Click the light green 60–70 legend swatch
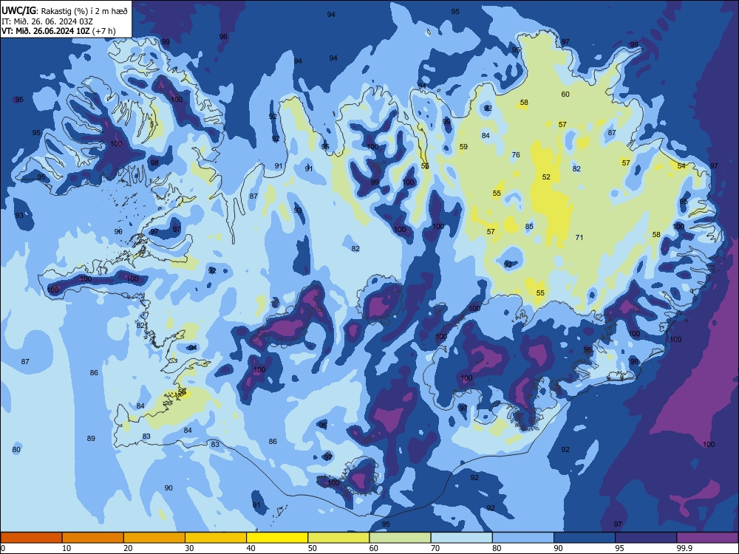Image resolution: width=739 pixels, height=554 pixels. click(400, 538)
